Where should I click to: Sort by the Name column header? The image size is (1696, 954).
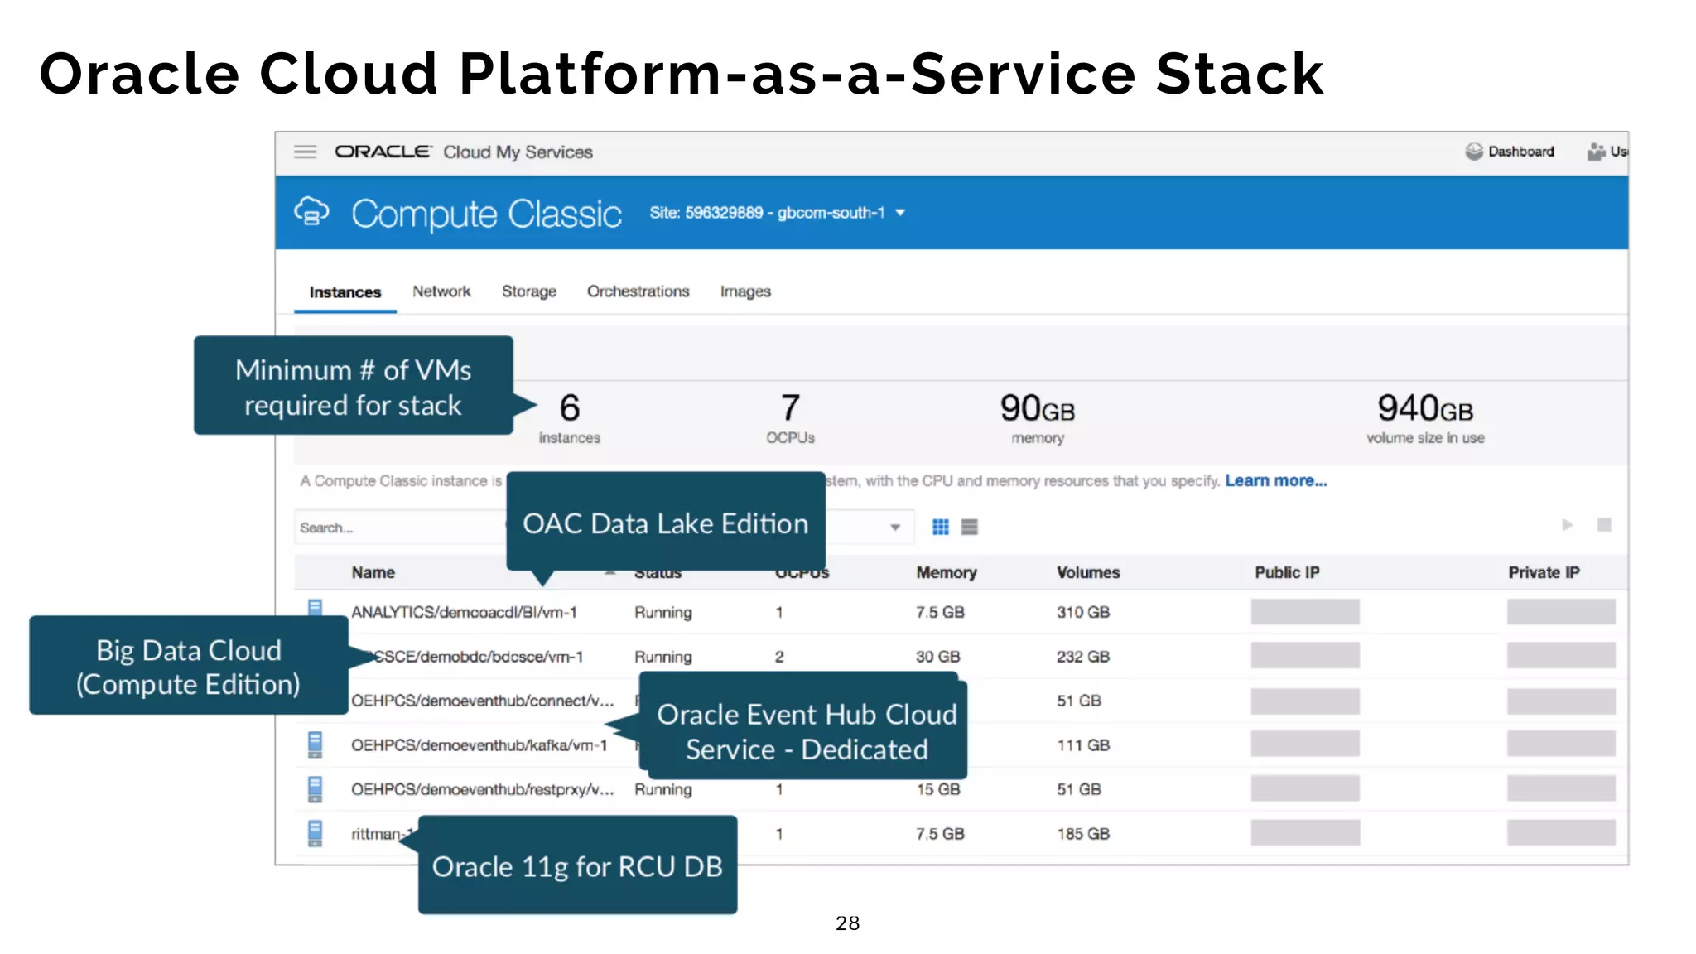pyautogui.click(x=373, y=573)
